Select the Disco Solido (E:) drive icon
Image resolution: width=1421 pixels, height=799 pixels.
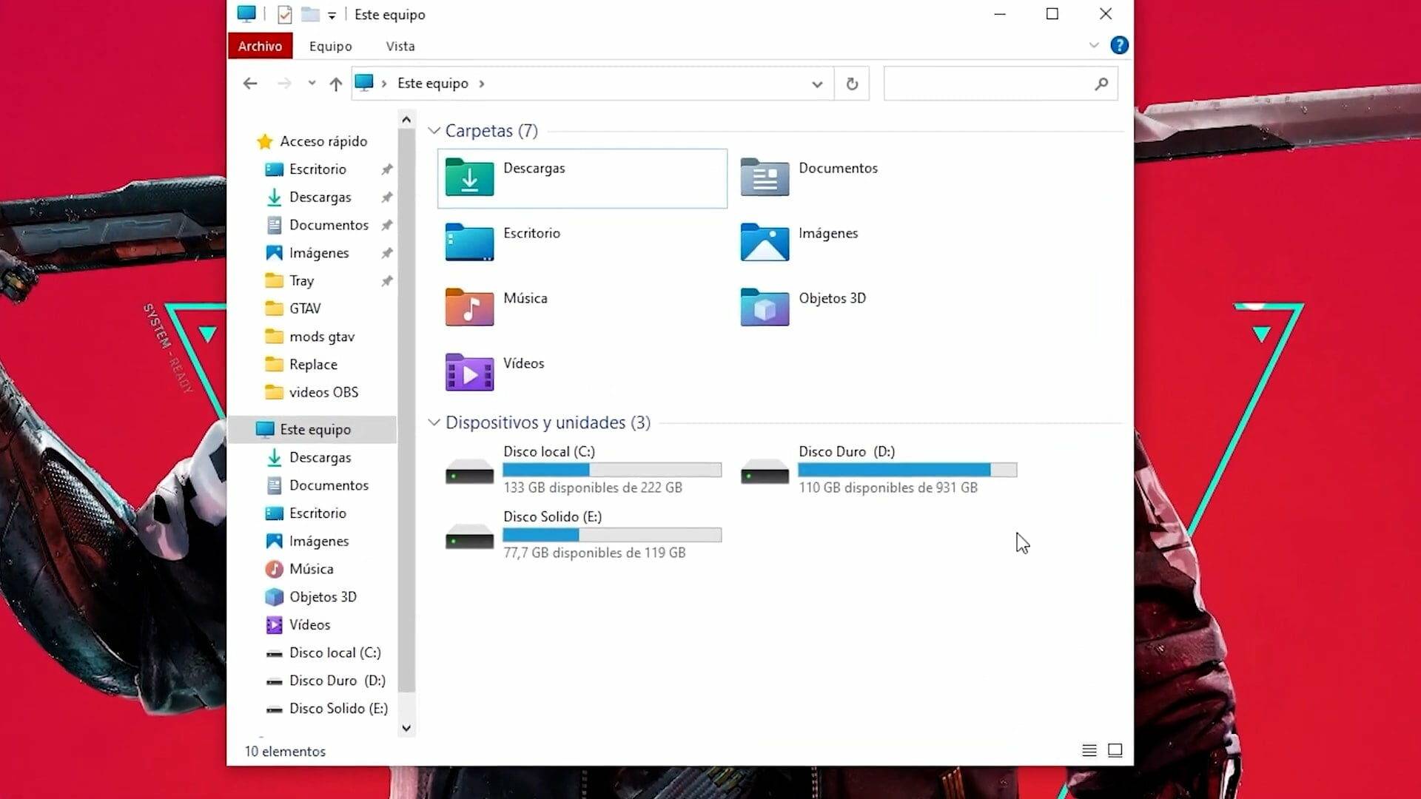click(x=469, y=536)
